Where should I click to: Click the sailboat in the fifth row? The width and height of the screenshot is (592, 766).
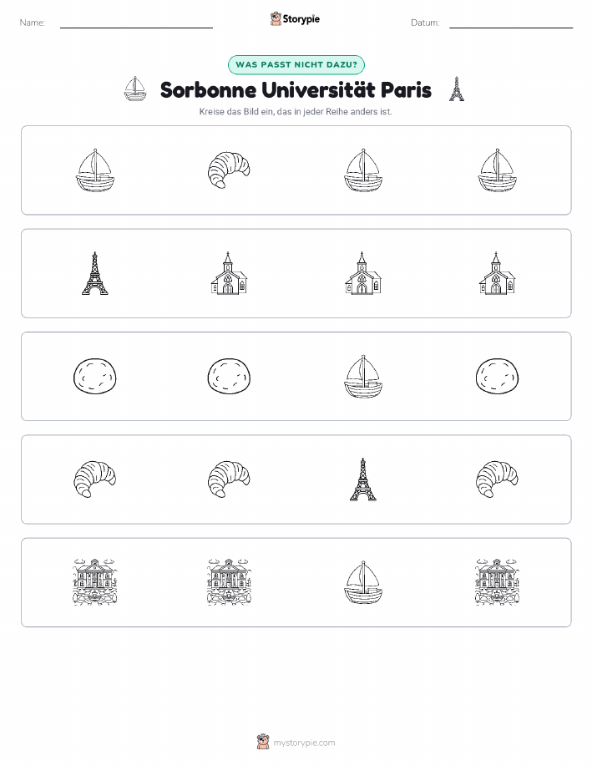(x=363, y=582)
